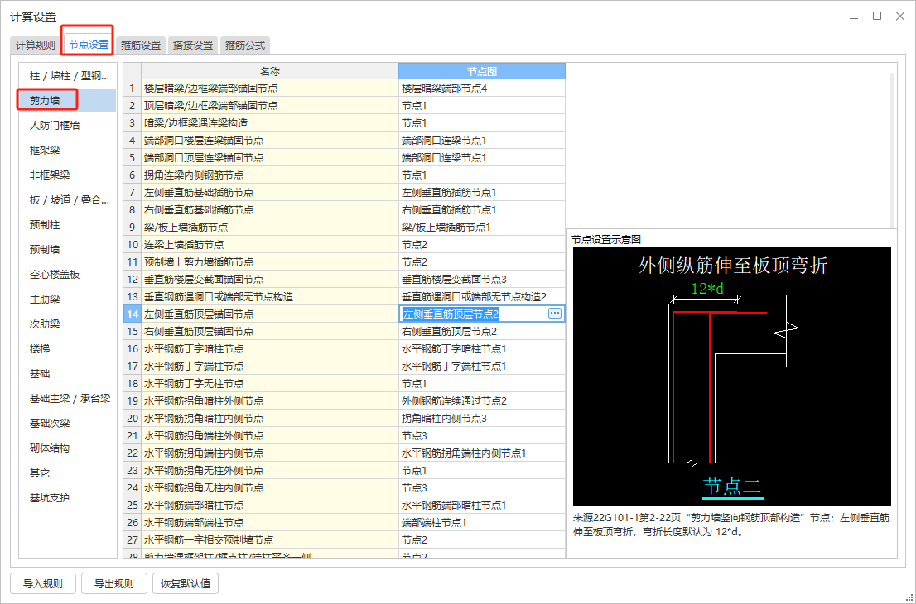Viewport: 916px width, 604px height.
Task: Select row 17 水平钢筋丁字端柱节点
Action: coord(270,366)
